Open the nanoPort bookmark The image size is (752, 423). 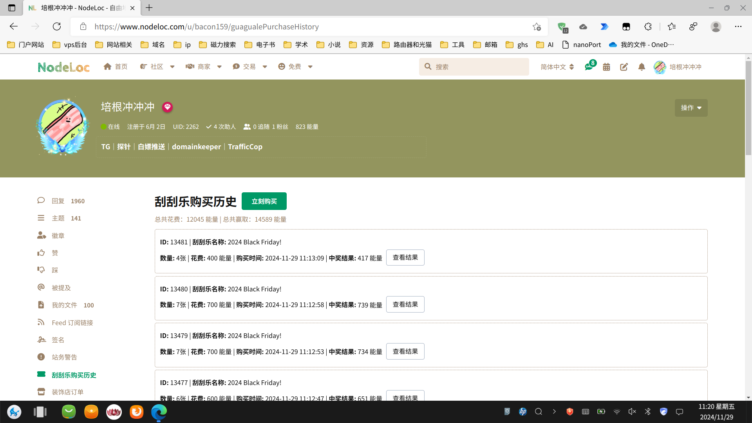pos(582,45)
